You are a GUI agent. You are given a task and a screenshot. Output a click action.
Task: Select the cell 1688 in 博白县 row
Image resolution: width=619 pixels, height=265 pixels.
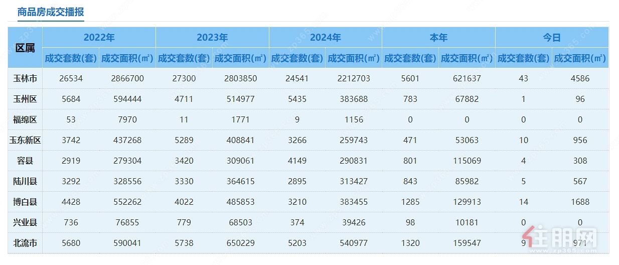pos(580,202)
